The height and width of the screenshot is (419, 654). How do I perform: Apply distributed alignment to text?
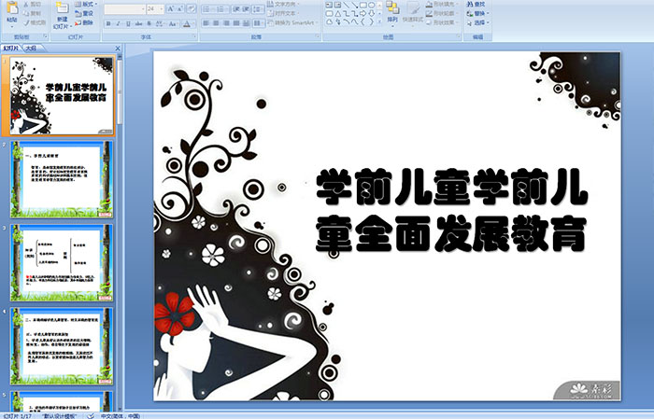246,23
